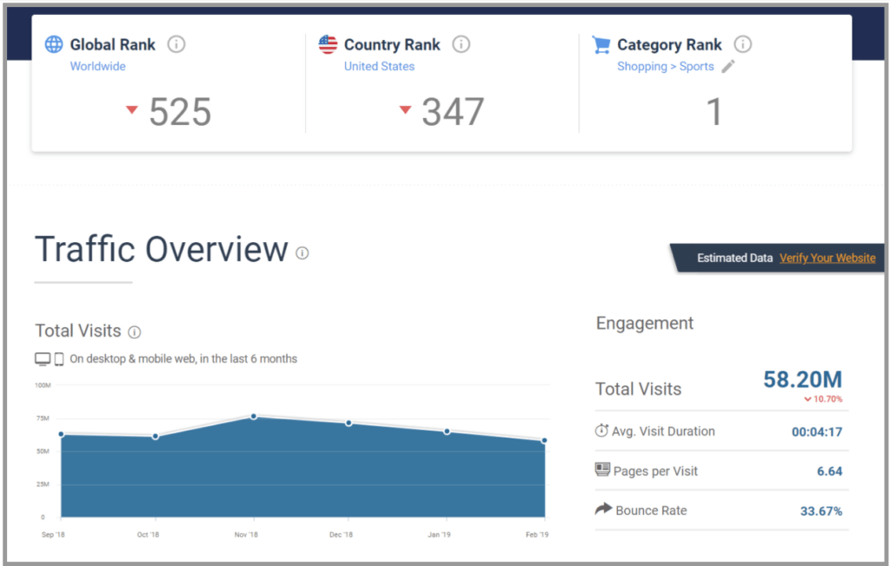Select the Nov '18 data point on chart
This screenshot has width=890, height=566.
click(254, 417)
